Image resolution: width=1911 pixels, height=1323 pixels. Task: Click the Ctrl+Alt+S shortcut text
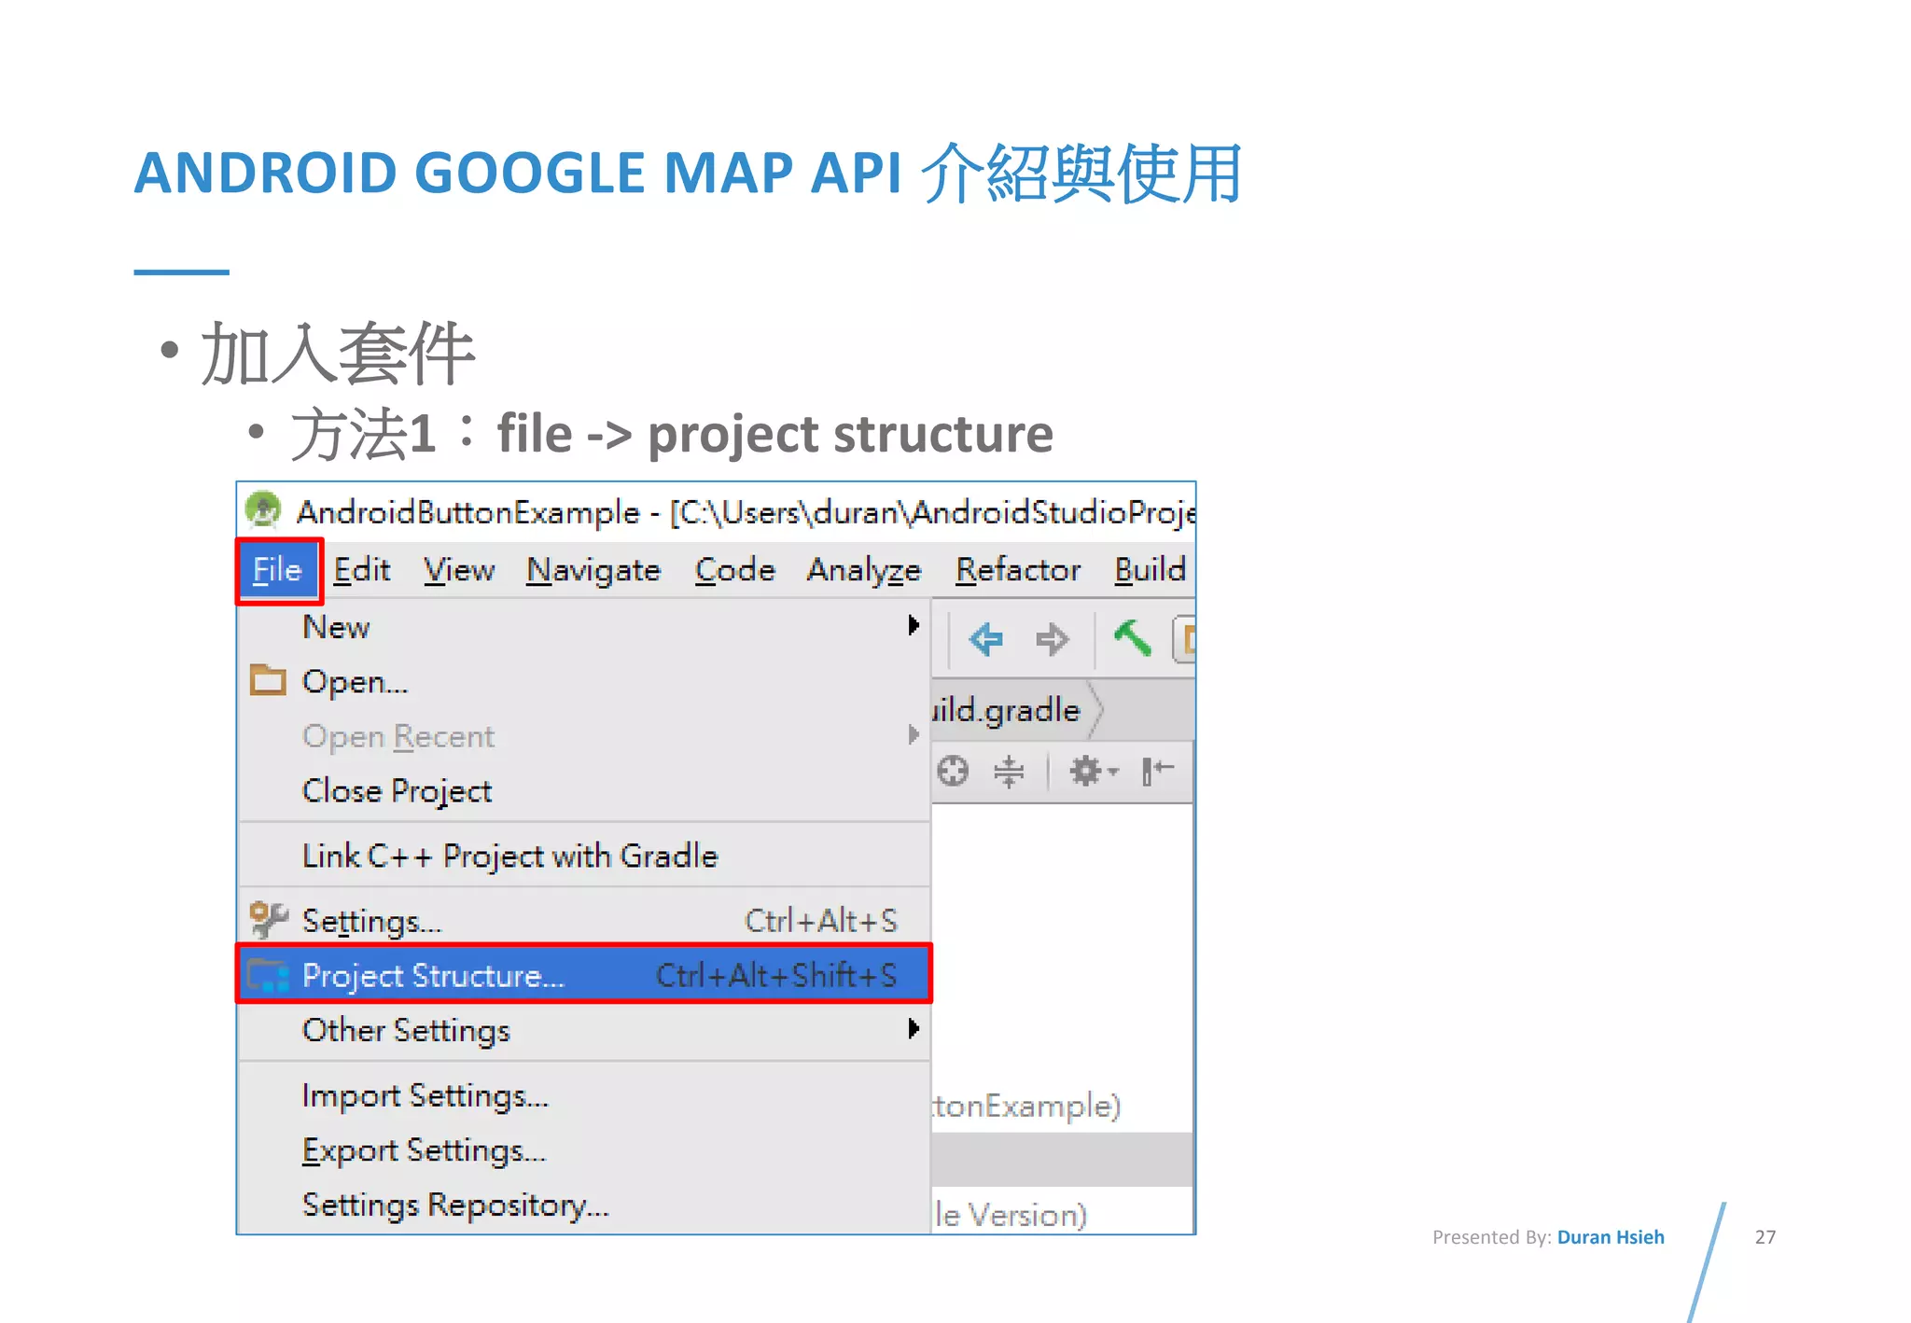(820, 921)
